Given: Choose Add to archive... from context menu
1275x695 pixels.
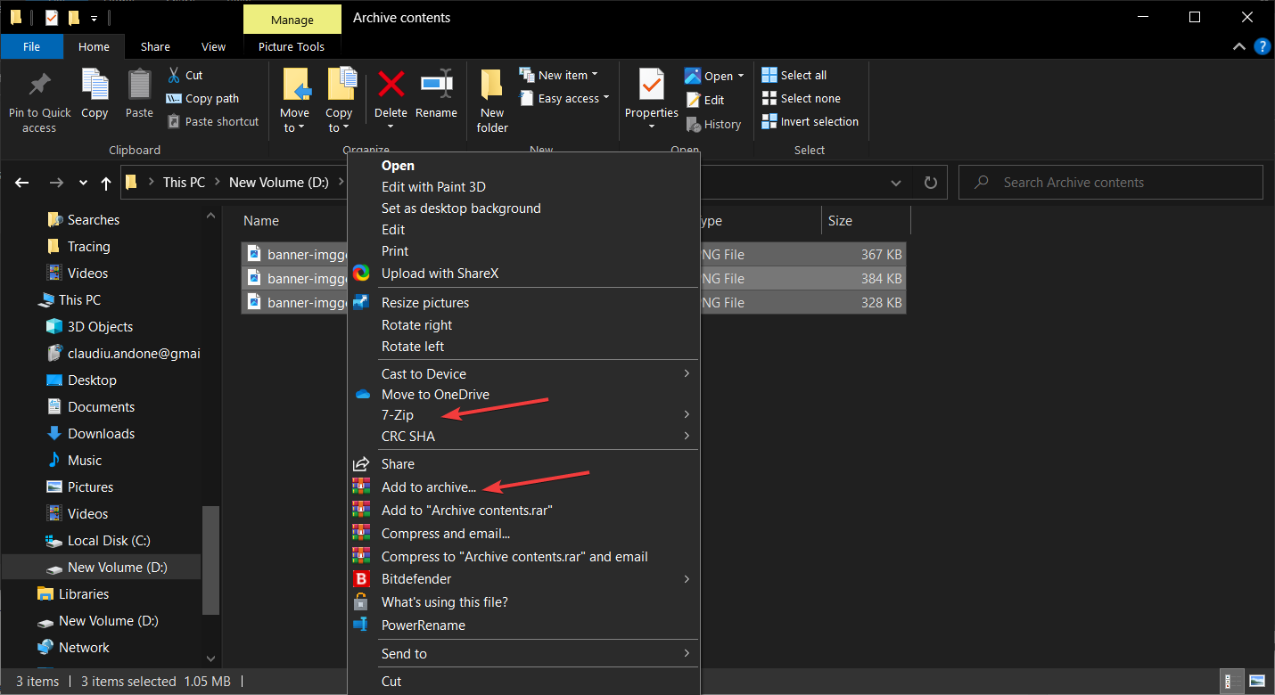Looking at the screenshot, I should pos(429,487).
